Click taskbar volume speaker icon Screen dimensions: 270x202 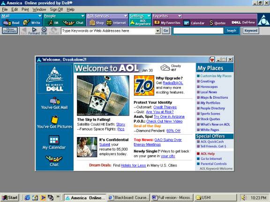[243, 198]
